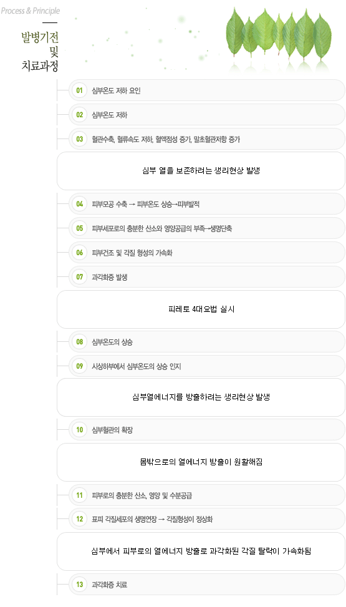
Task: Select the 07 circular number icon
Action: coord(79,277)
